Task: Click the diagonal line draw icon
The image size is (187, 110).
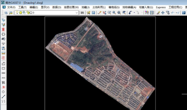Action: (x=3, y=96)
